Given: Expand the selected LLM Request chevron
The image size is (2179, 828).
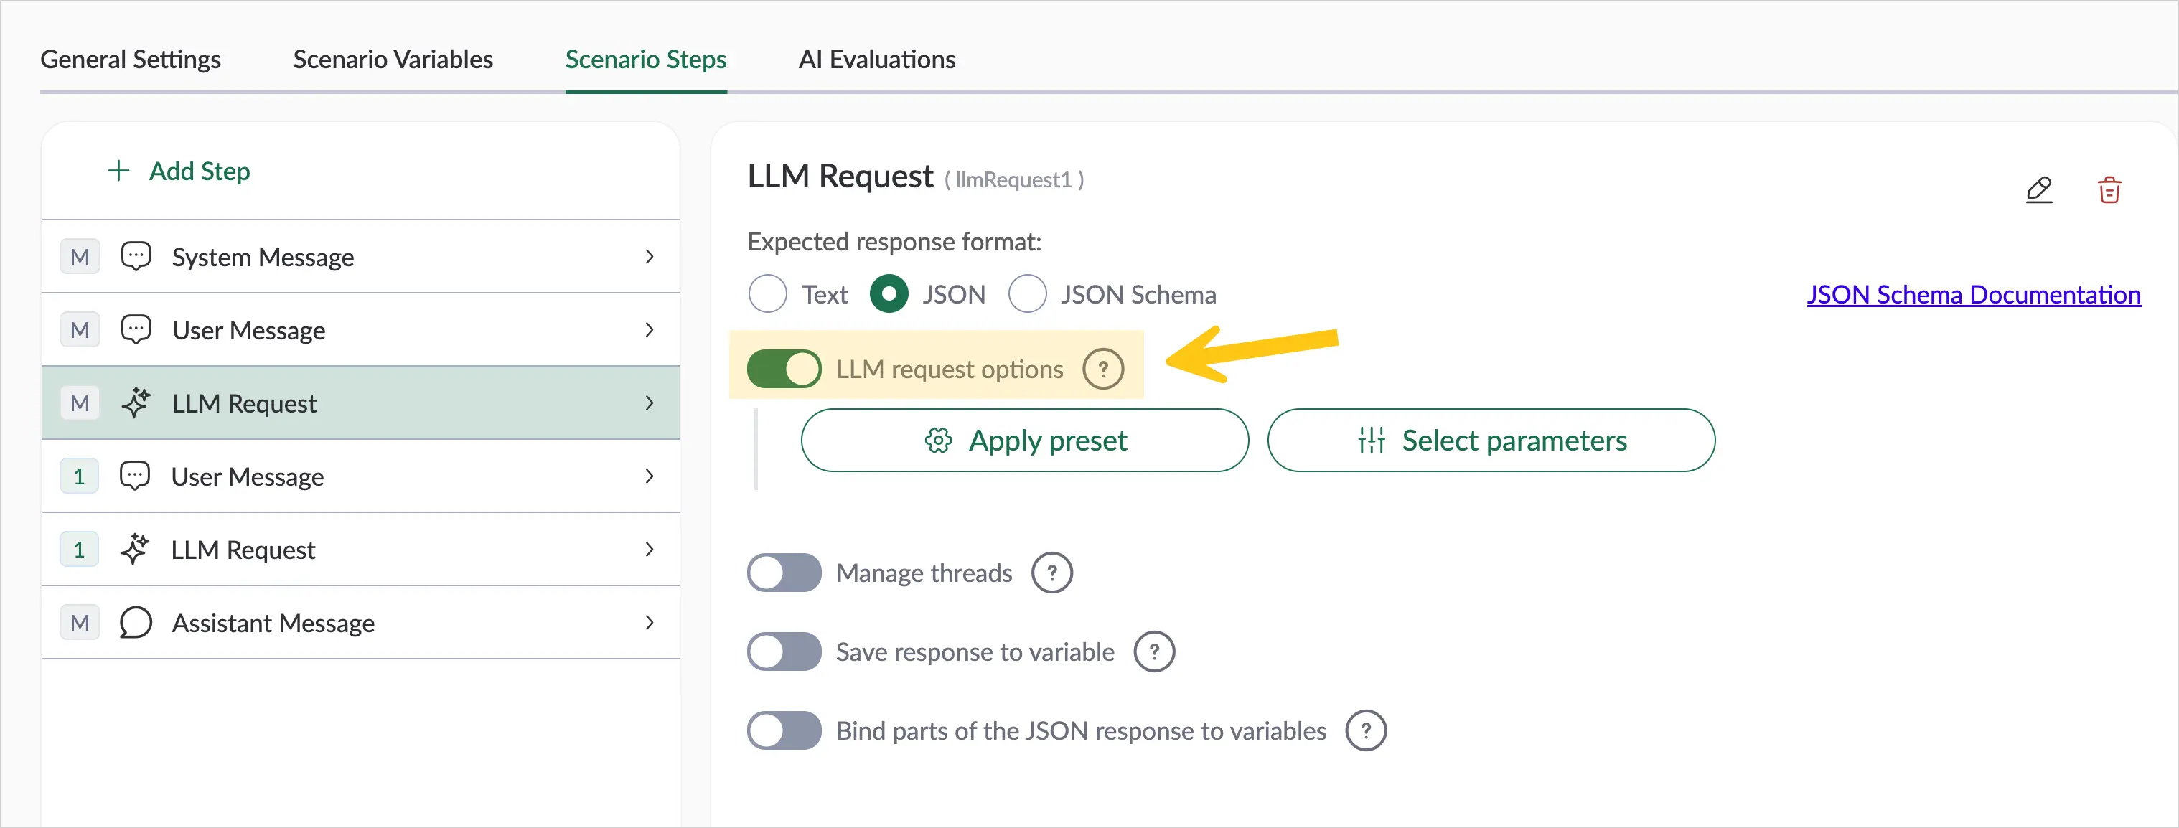Looking at the screenshot, I should click(x=649, y=403).
